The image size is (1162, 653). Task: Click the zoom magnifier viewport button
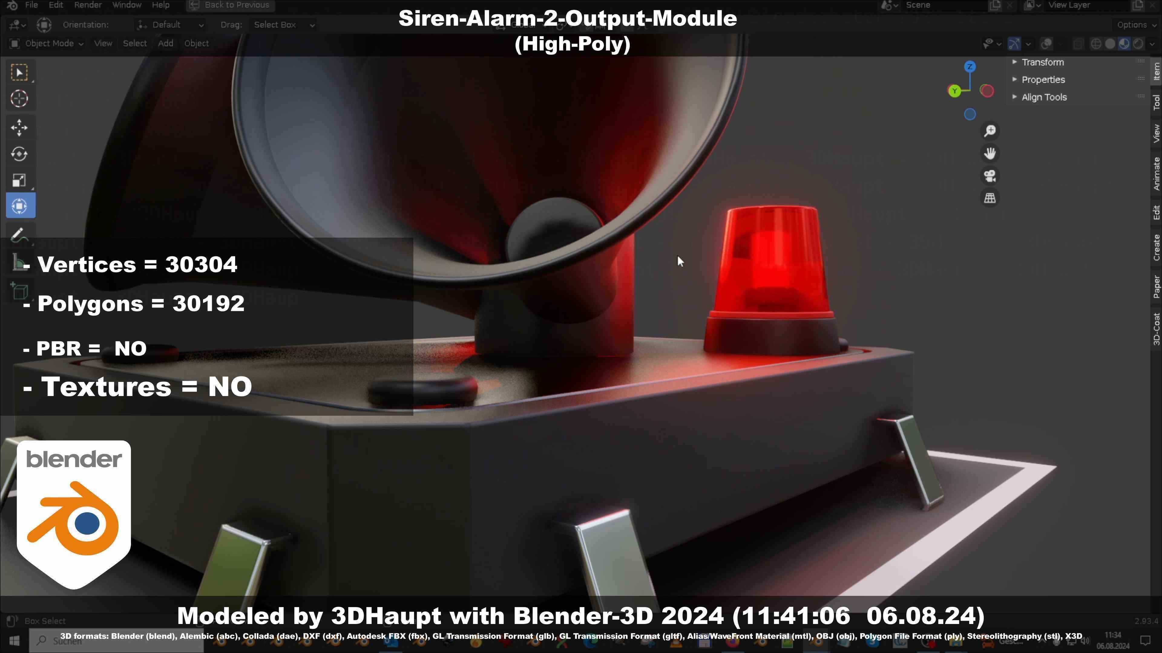point(990,131)
